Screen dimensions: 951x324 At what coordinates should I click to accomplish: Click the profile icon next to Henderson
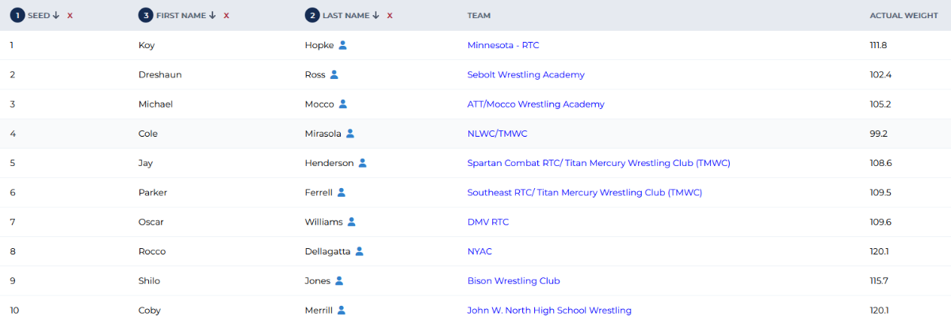pyautogui.click(x=362, y=164)
